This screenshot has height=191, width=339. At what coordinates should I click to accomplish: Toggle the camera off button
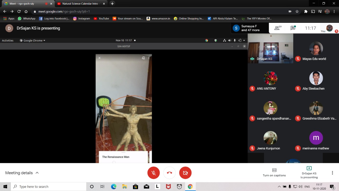[x=185, y=173]
